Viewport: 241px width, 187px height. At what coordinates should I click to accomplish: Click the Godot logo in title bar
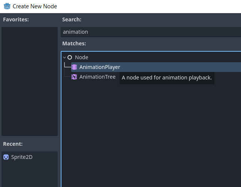(7, 6)
